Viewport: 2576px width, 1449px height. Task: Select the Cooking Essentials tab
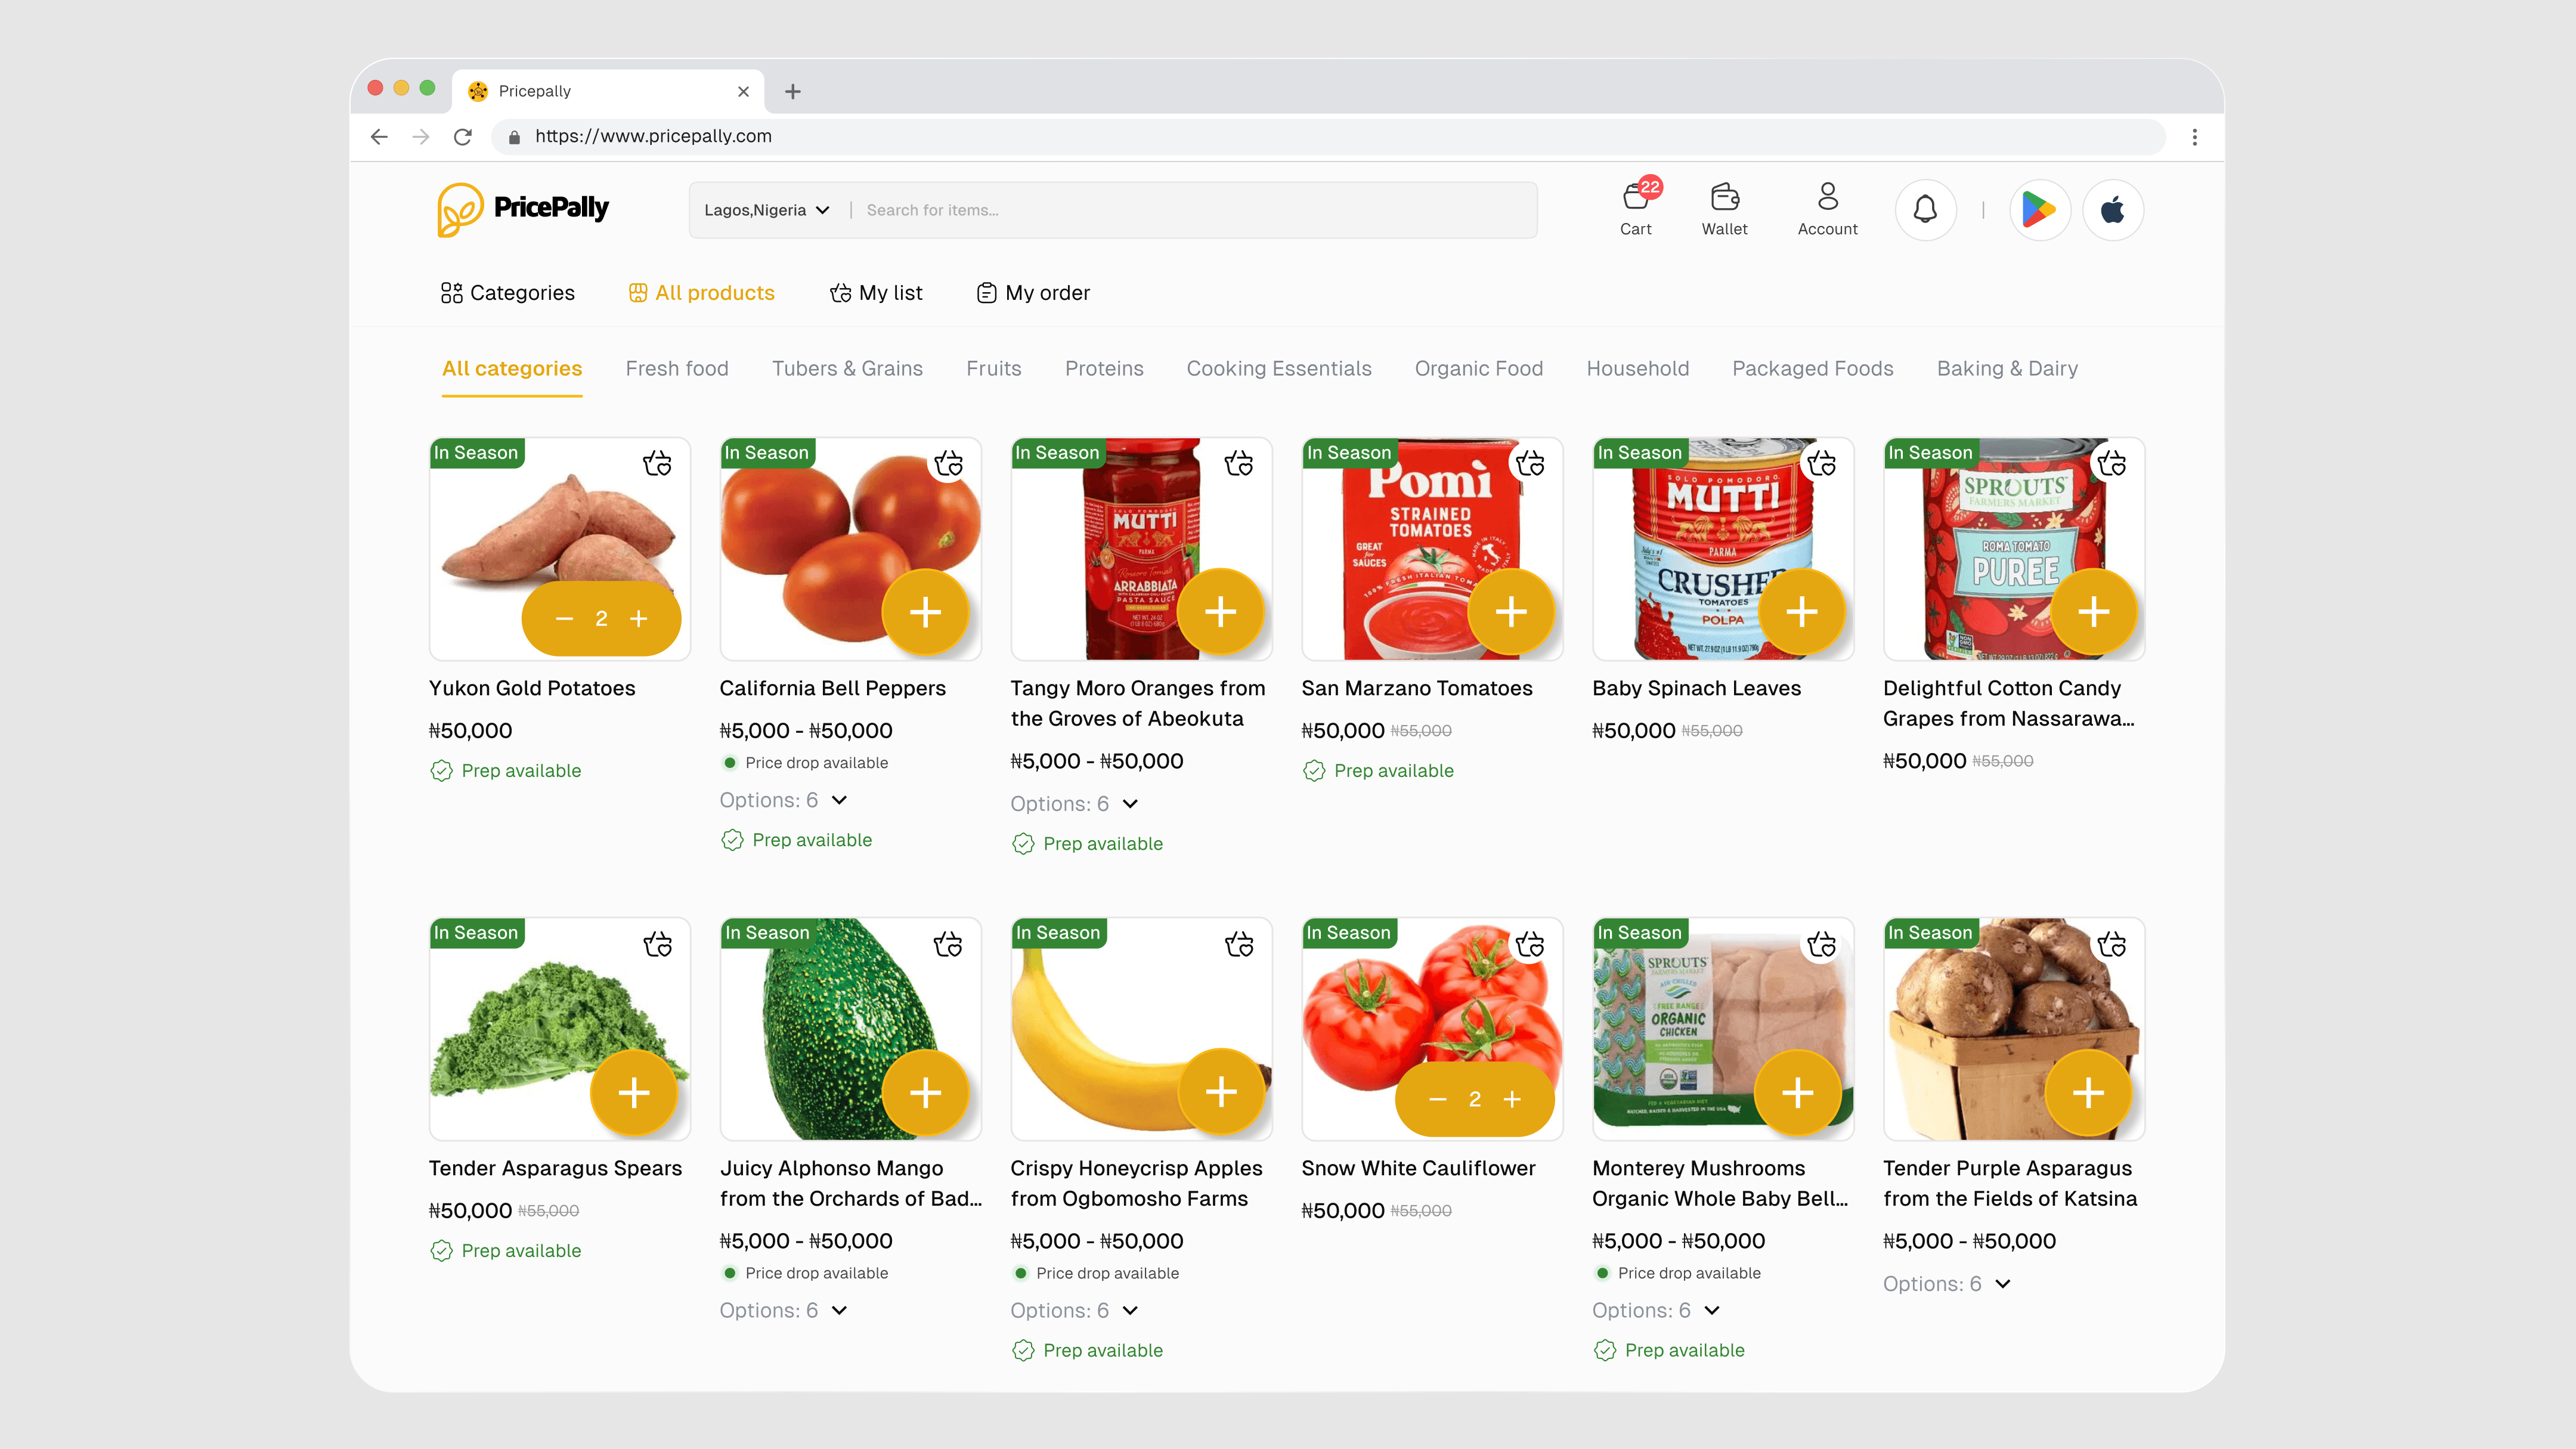(x=1279, y=369)
